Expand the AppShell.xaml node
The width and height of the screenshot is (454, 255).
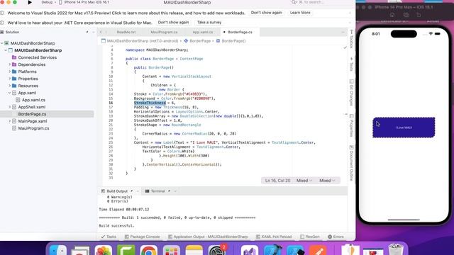(9, 107)
